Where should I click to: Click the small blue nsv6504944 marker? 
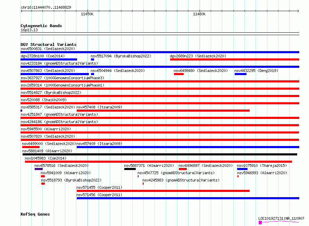[92, 74]
